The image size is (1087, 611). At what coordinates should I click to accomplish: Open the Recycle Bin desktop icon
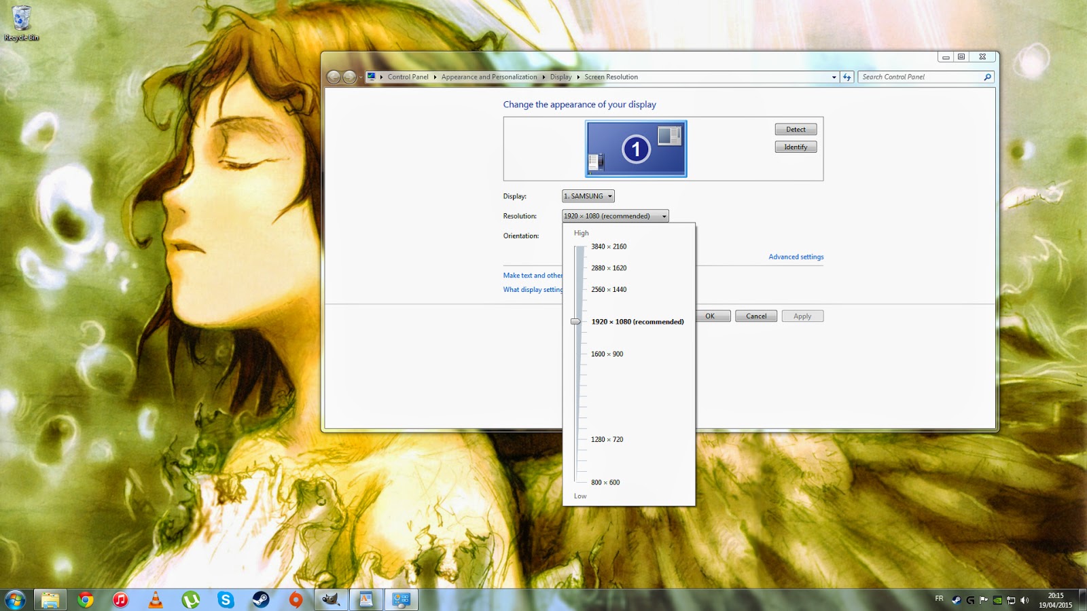point(21,23)
